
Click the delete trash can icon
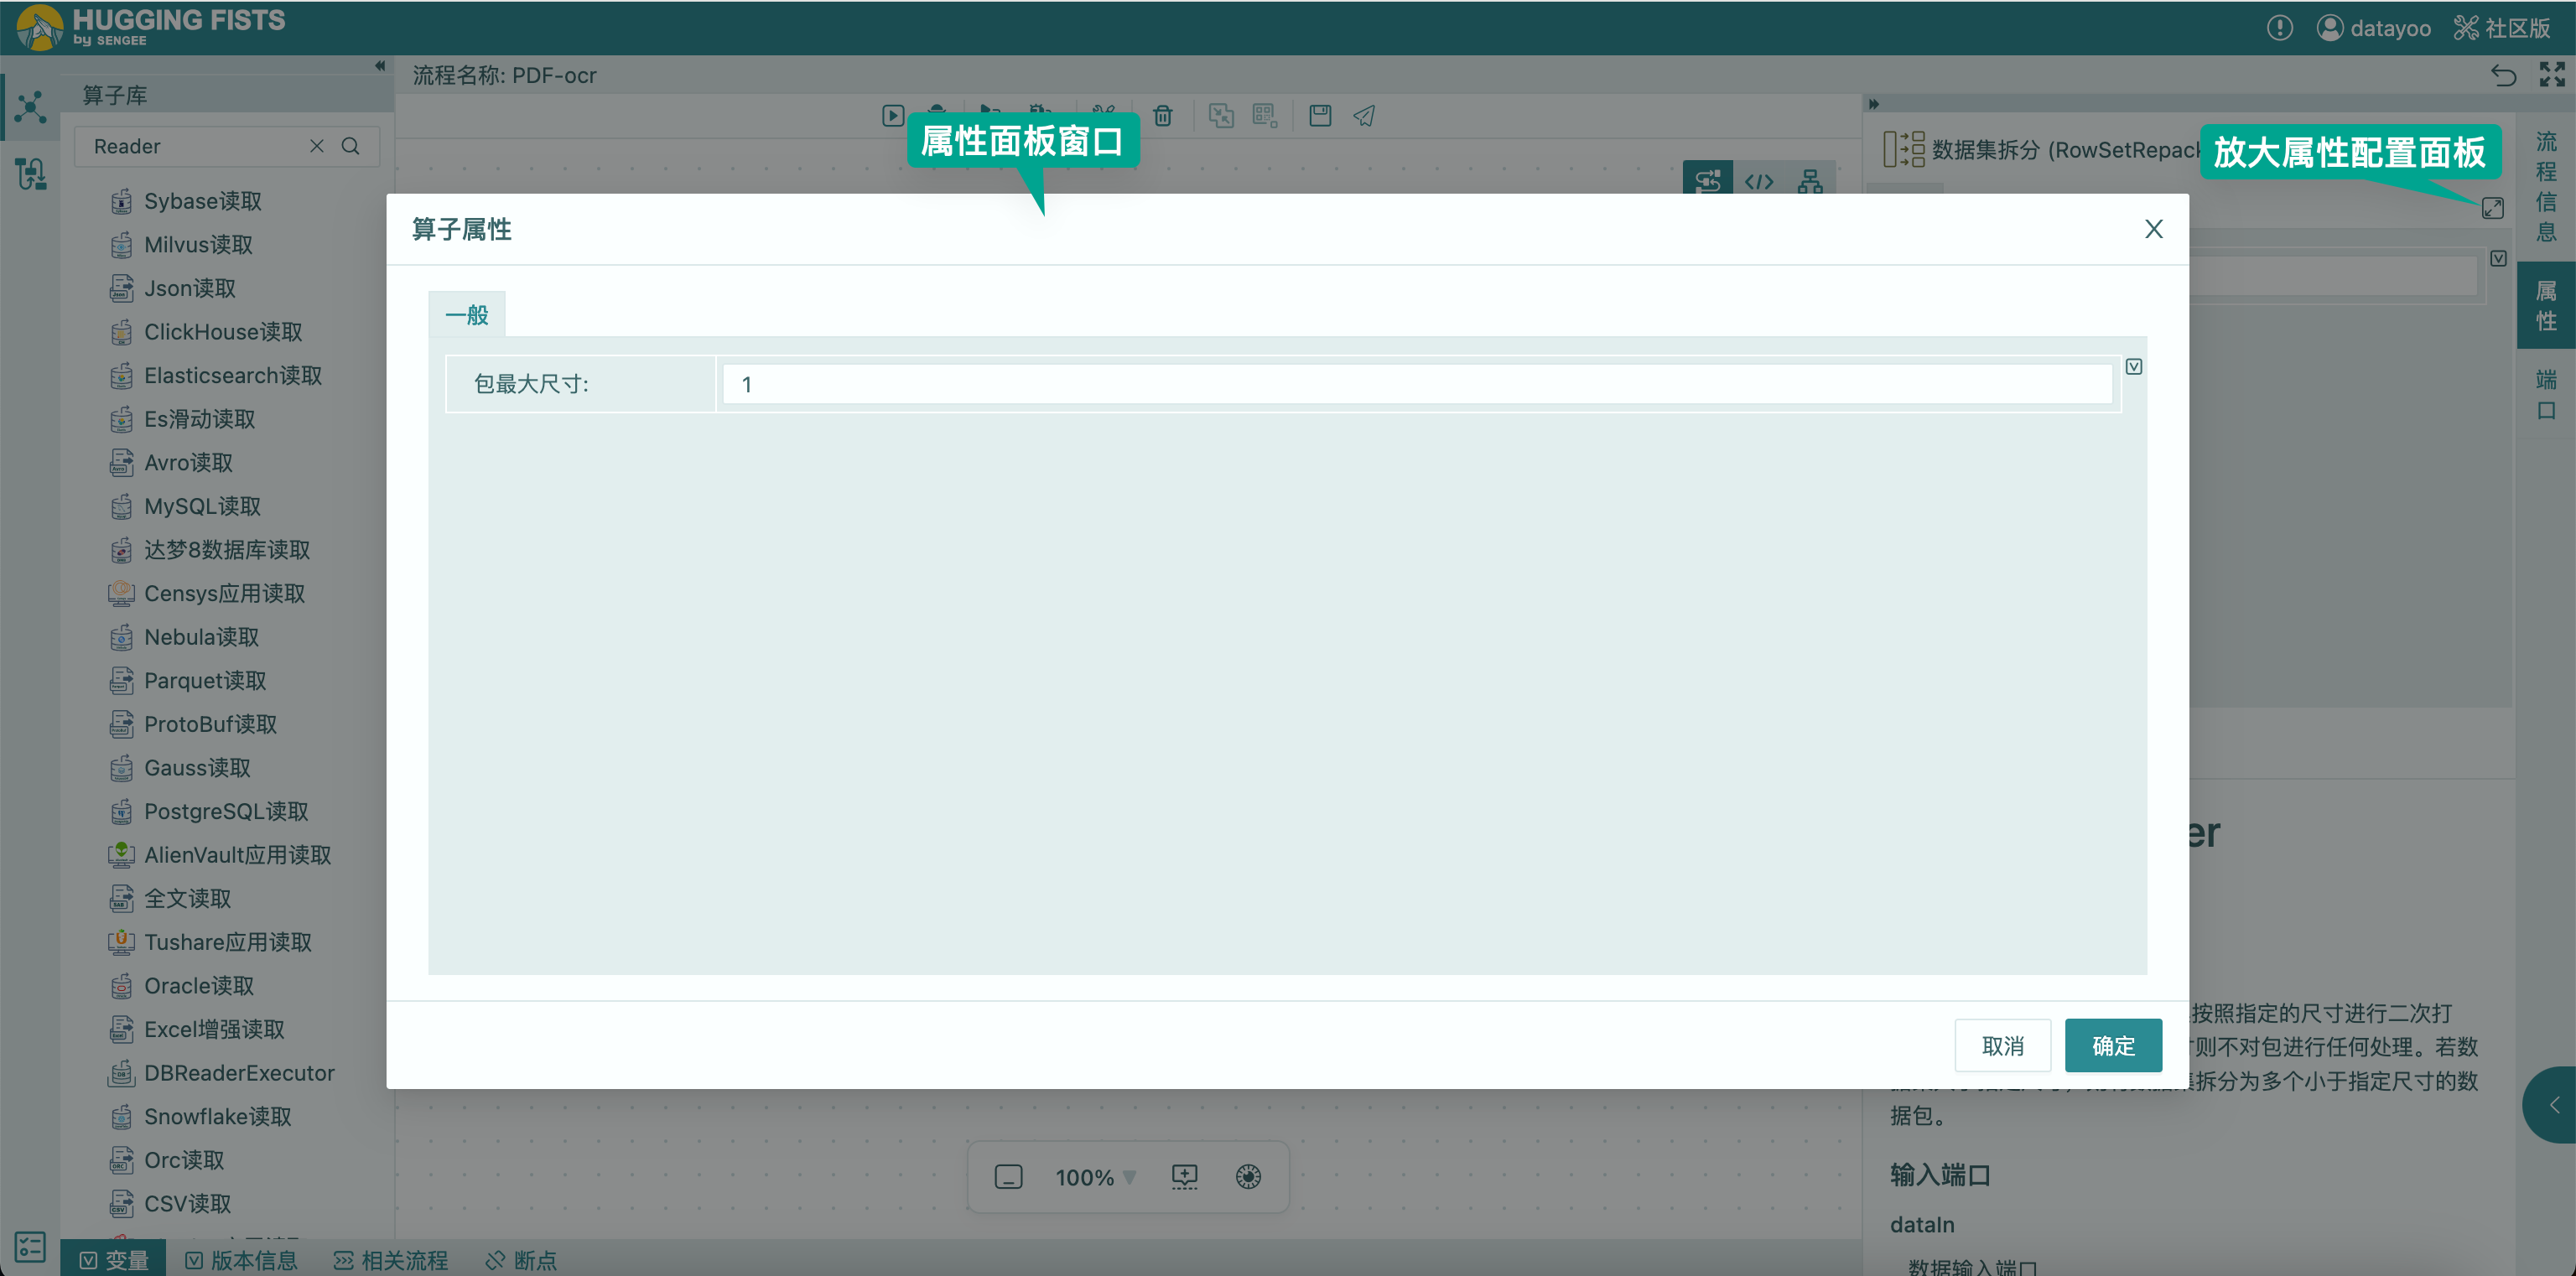pyautogui.click(x=1162, y=116)
